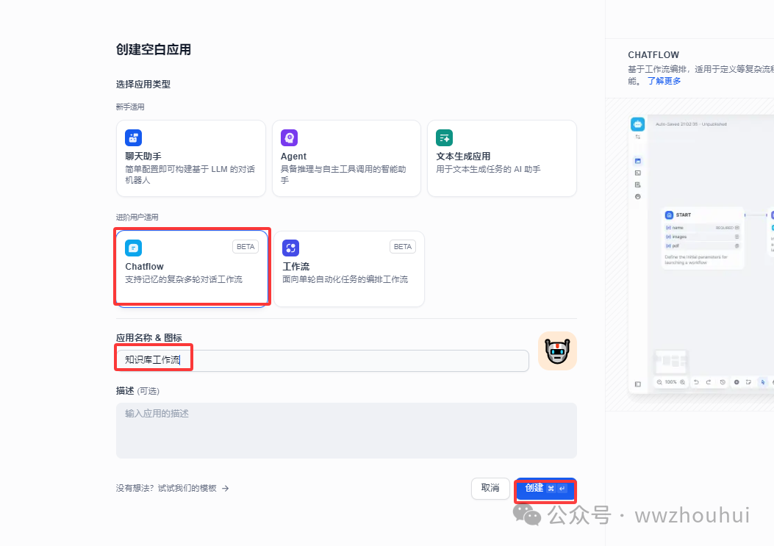Click the add node plus icon in the preview

(737, 383)
